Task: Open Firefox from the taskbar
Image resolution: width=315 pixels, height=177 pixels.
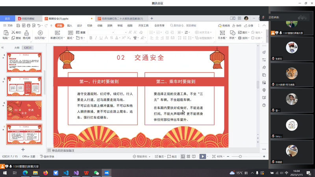Action: pyautogui.click(x=46, y=173)
